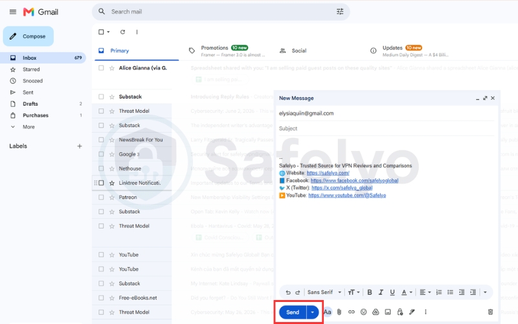Open the Sans Serif font dropdown

324,292
